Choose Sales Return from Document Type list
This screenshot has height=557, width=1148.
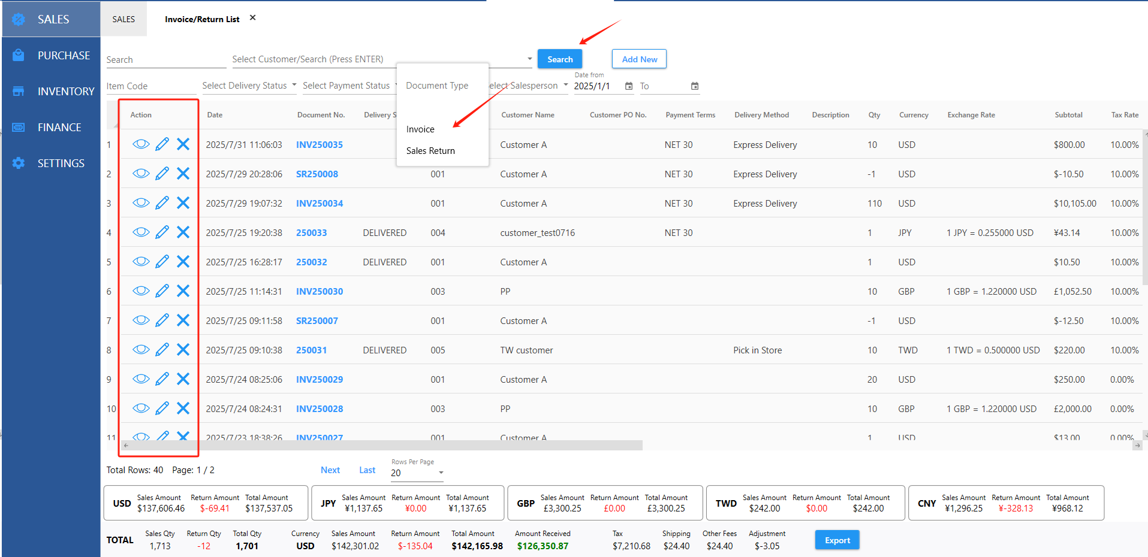point(430,151)
